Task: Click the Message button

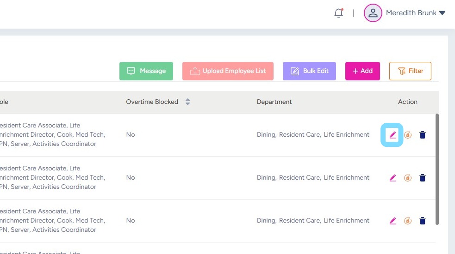Action: [x=146, y=71]
